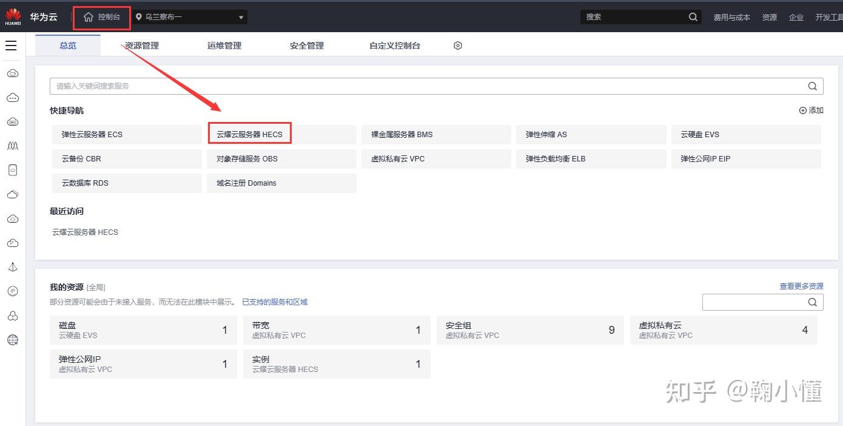Open the three-circles cluster sidebar icon
843x426 pixels.
pos(13,316)
